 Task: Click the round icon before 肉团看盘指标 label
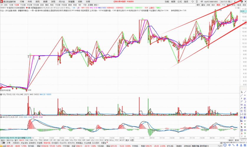(29, 8)
